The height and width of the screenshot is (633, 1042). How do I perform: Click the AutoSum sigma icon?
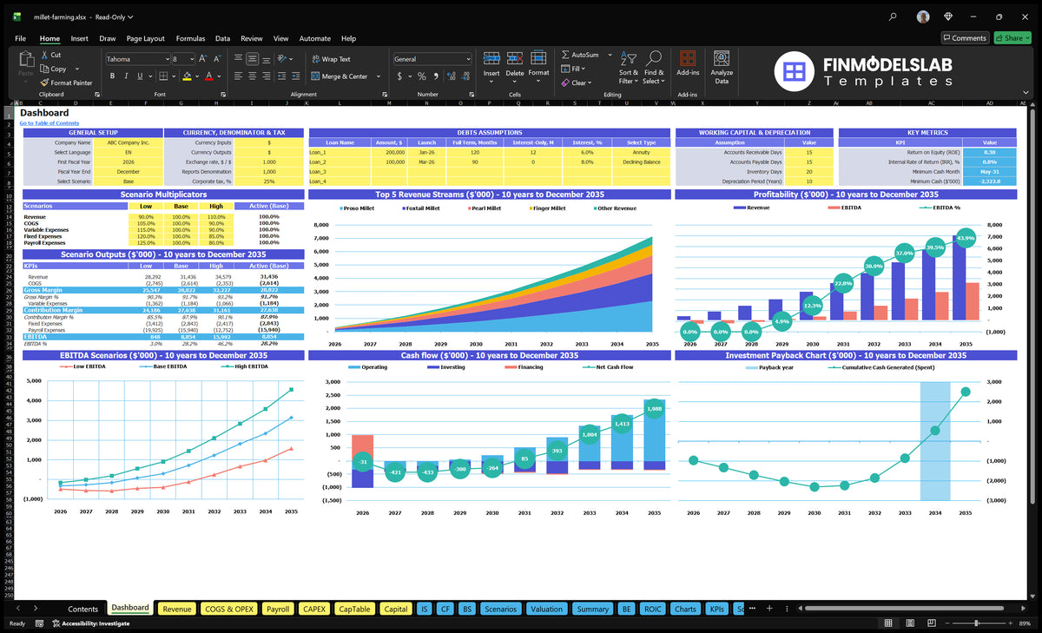pos(565,55)
